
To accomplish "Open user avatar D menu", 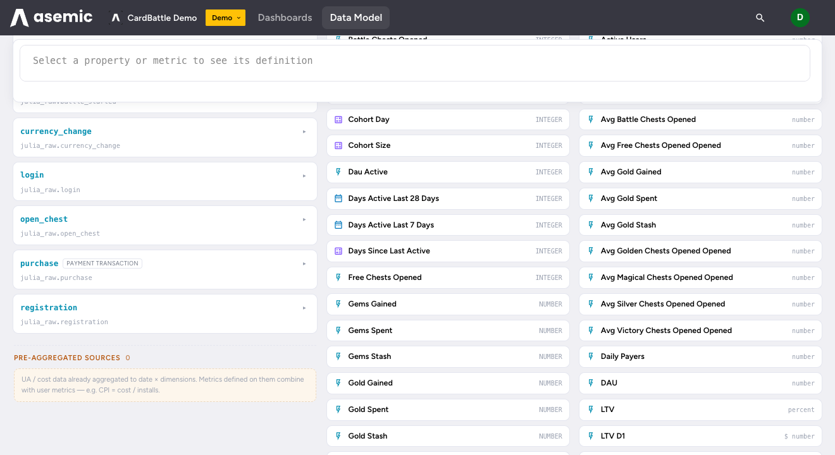I will 800,18.
